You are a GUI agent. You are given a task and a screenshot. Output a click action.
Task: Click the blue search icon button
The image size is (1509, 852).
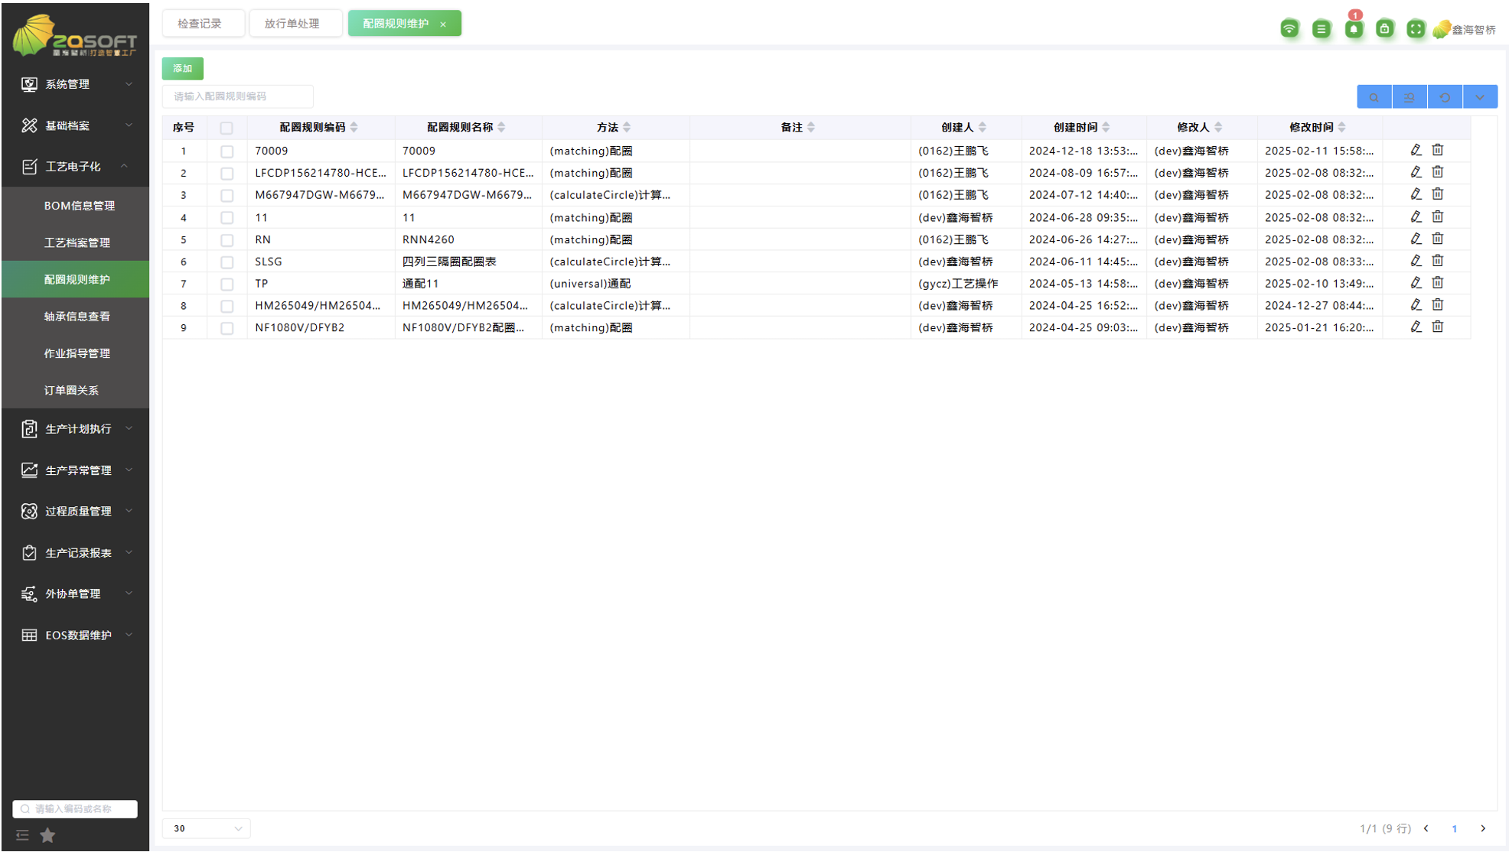click(x=1374, y=97)
